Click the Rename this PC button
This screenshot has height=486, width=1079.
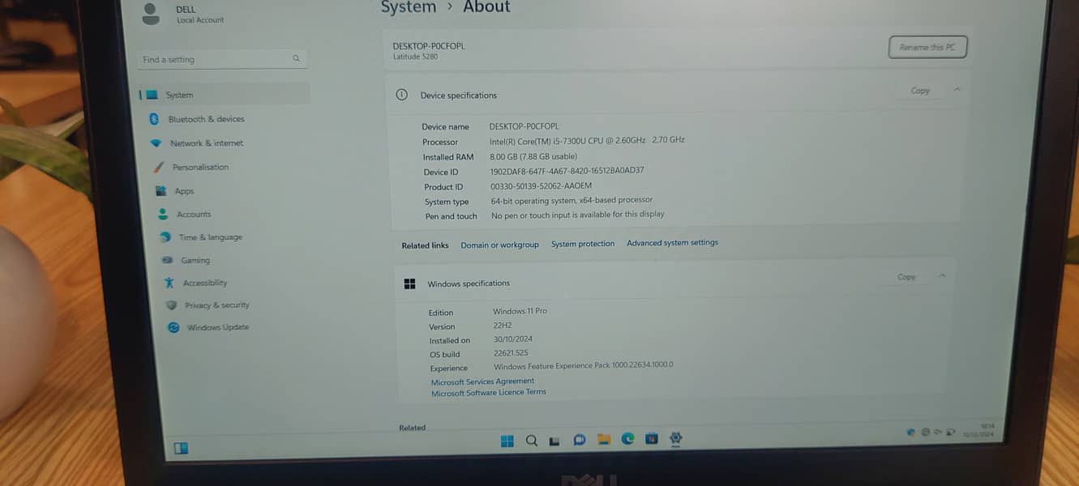(x=927, y=47)
